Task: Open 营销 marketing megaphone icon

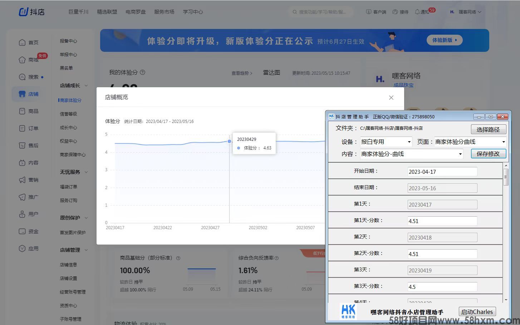Action: click(22, 180)
